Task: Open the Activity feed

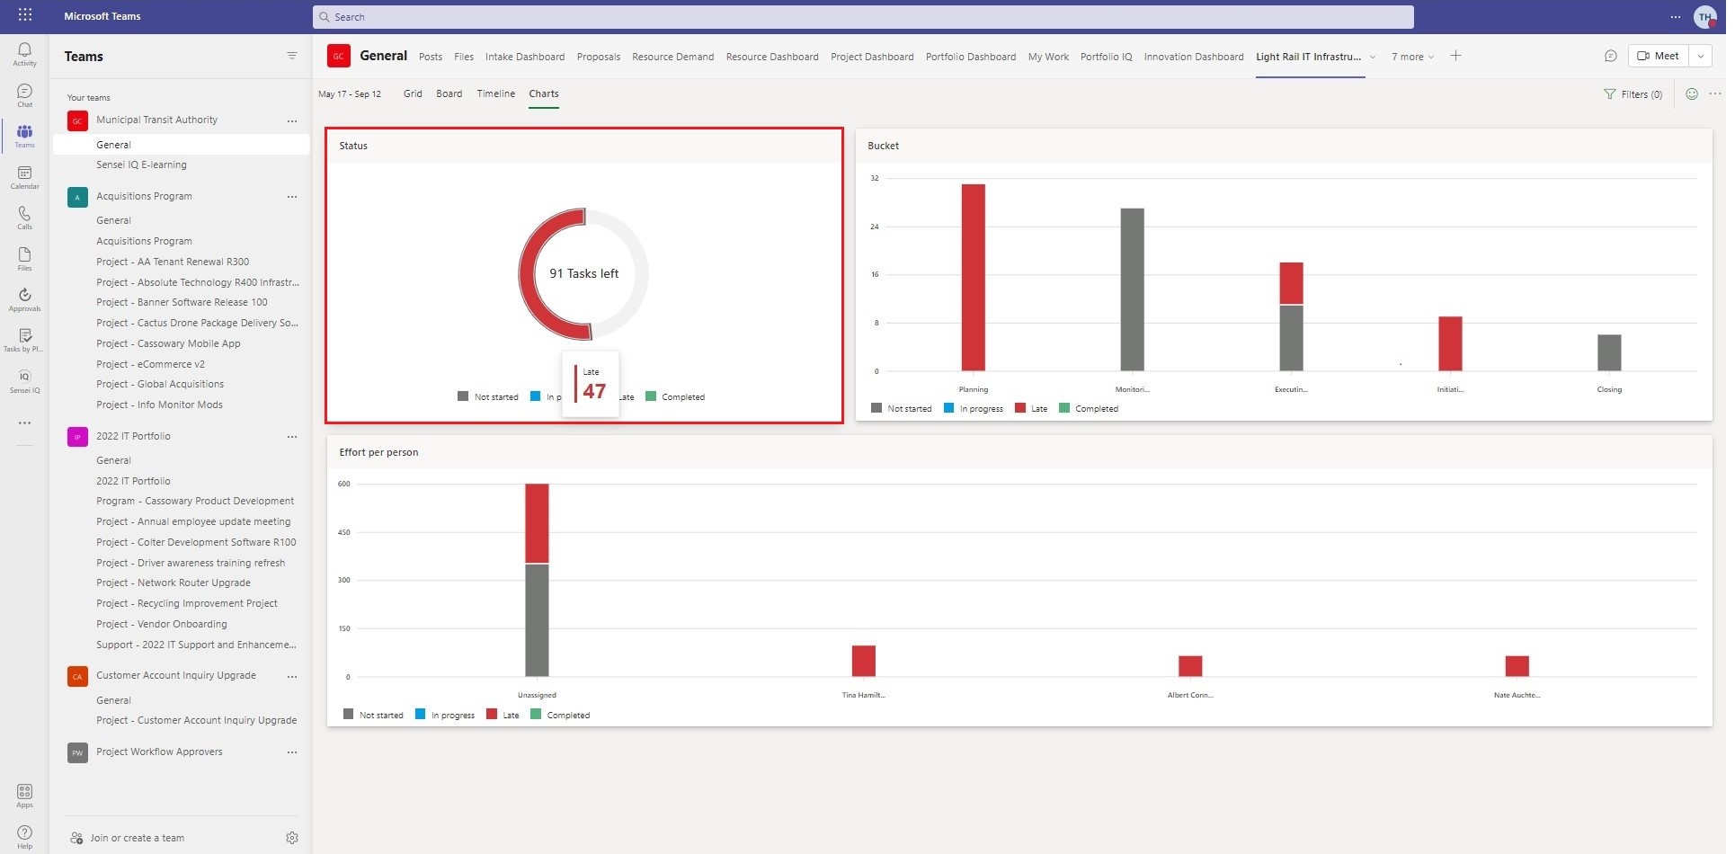Action: pos(24,54)
